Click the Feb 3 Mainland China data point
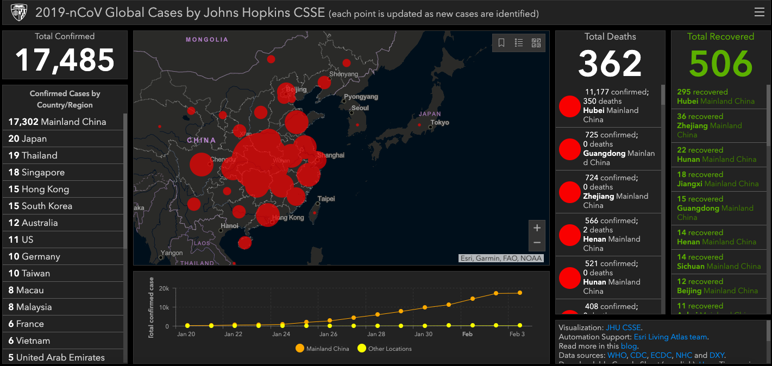Viewport: 772px width, 366px height. (x=520, y=293)
